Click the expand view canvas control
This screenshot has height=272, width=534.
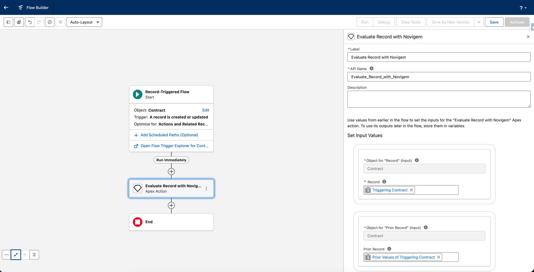[34, 255]
